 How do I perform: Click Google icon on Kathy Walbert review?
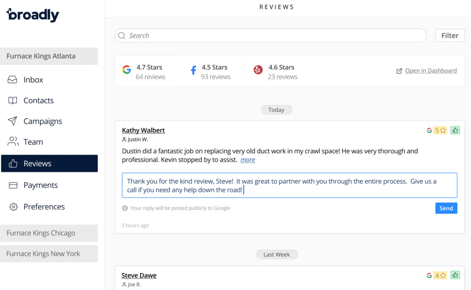tap(429, 131)
